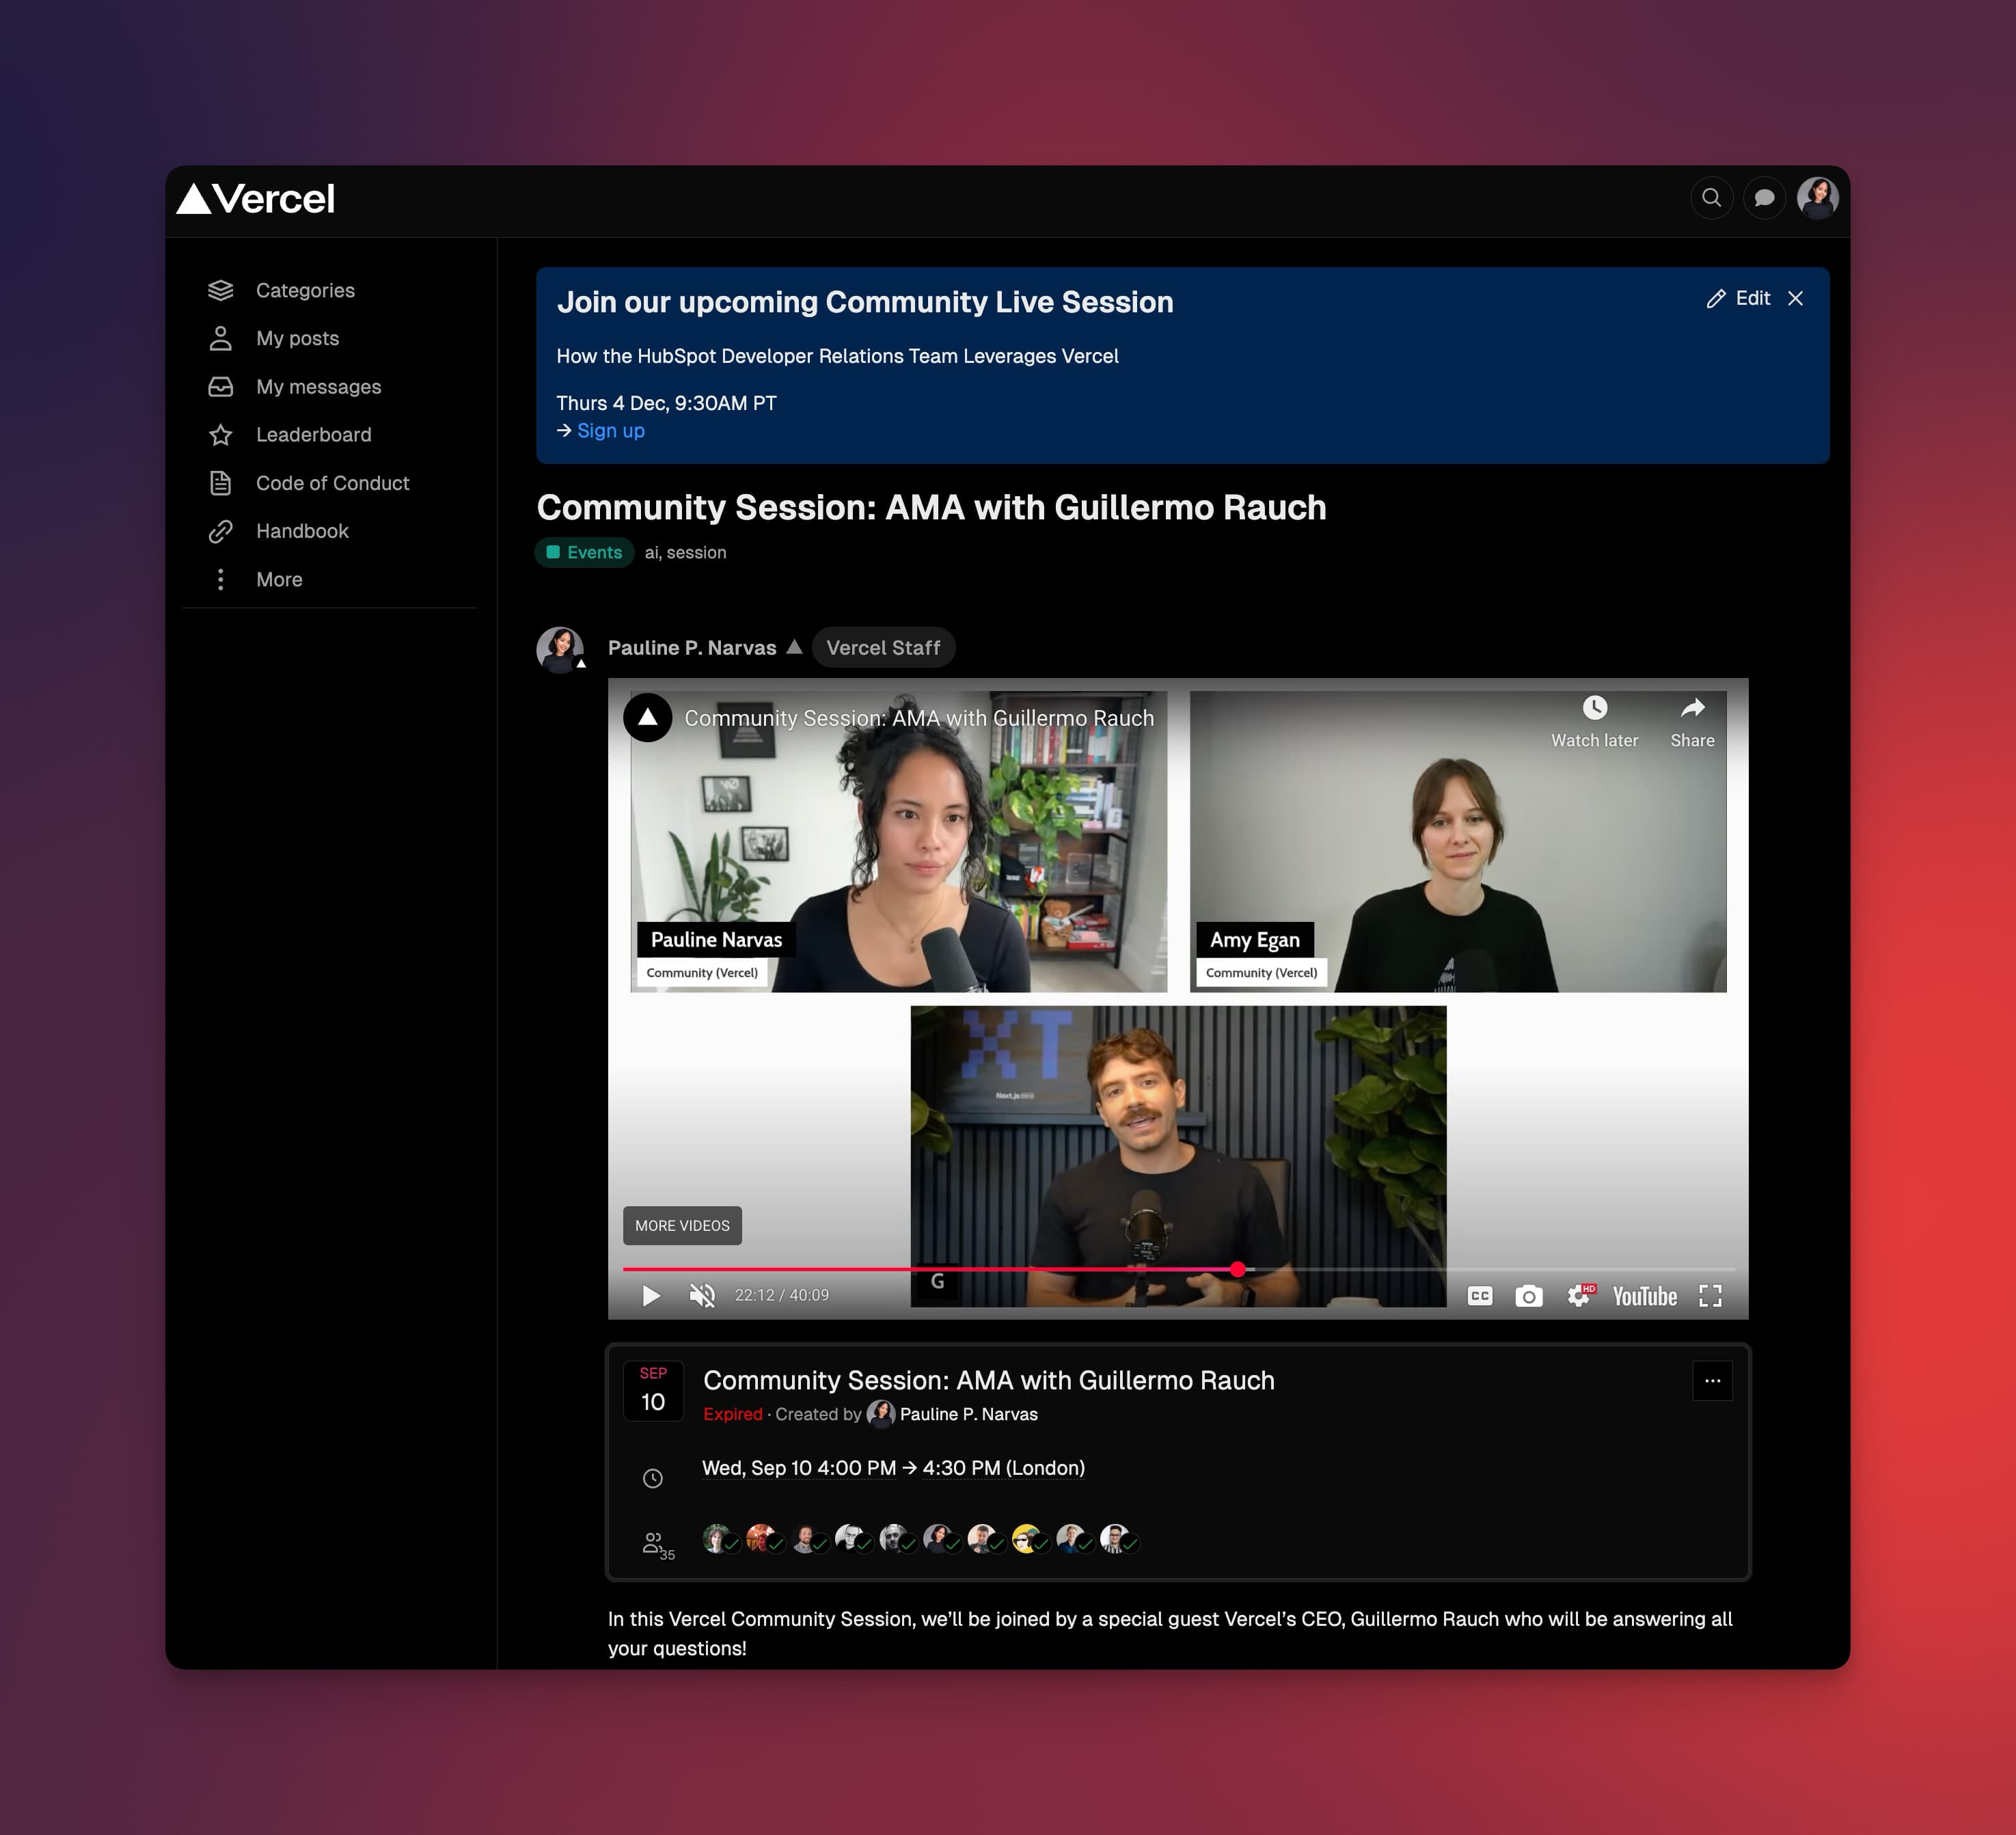Click the Sign up link

click(x=610, y=431)
